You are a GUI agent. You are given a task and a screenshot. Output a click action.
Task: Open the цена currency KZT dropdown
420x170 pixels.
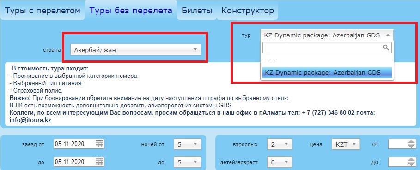click(346, 144)
